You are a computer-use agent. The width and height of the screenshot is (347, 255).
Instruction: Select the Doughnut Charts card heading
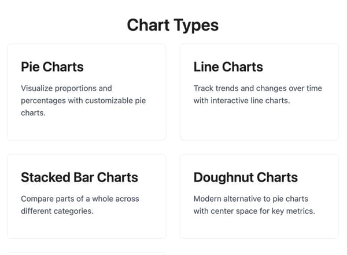pyautogui.click(x=245, y=177)
